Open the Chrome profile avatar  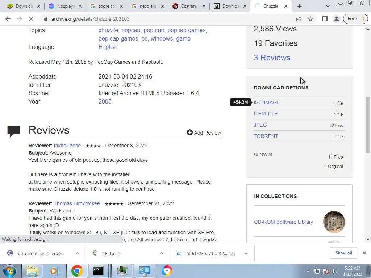336,19
